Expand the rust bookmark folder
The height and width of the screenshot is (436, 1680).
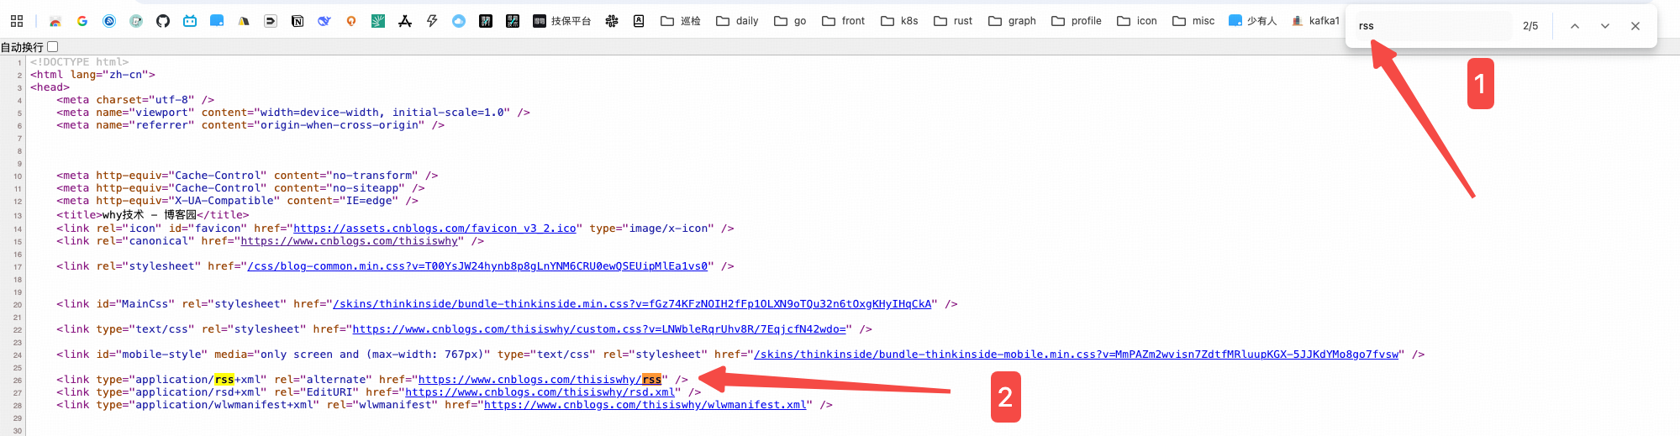click(x=953, y=21)
